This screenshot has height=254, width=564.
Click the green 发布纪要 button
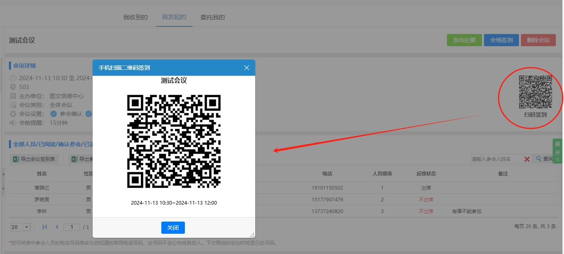point(464,40)
